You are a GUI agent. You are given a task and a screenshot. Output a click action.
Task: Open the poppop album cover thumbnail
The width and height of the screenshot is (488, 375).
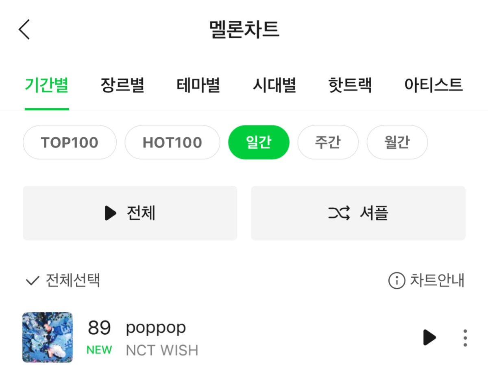tap(48, 337)
